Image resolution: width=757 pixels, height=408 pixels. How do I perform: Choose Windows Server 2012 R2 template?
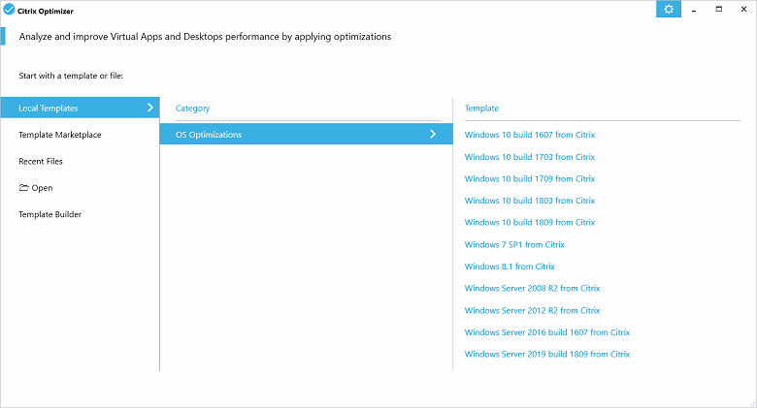532,310
